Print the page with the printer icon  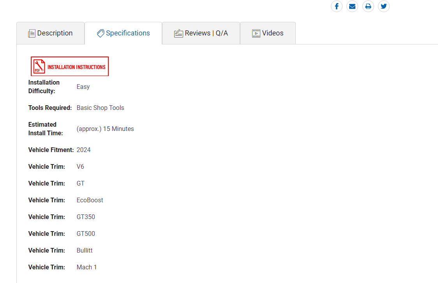pos(368,6)
